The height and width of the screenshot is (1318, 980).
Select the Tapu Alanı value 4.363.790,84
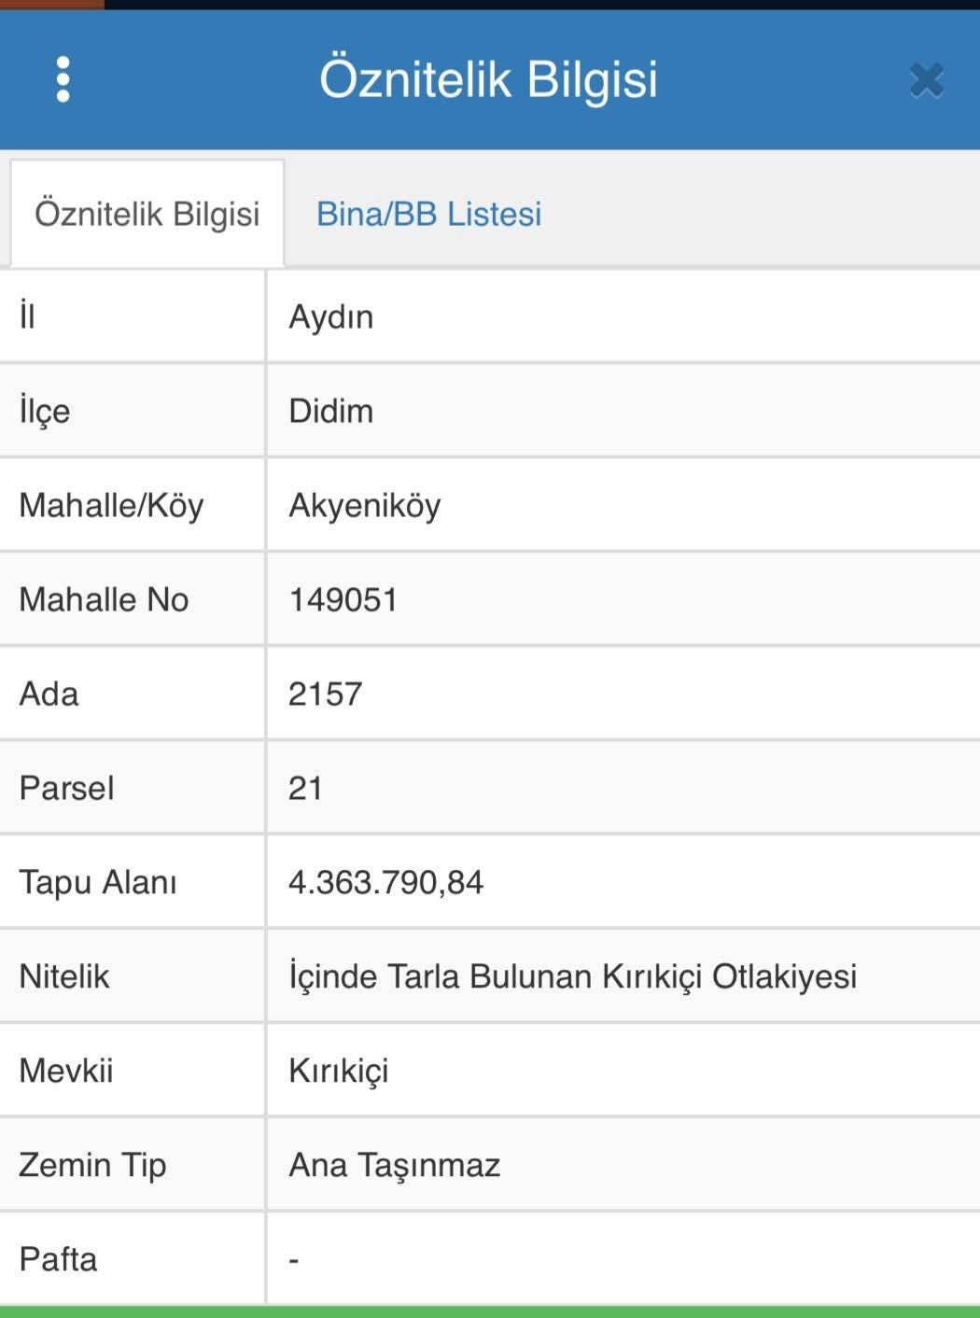[x=385, y=882]
